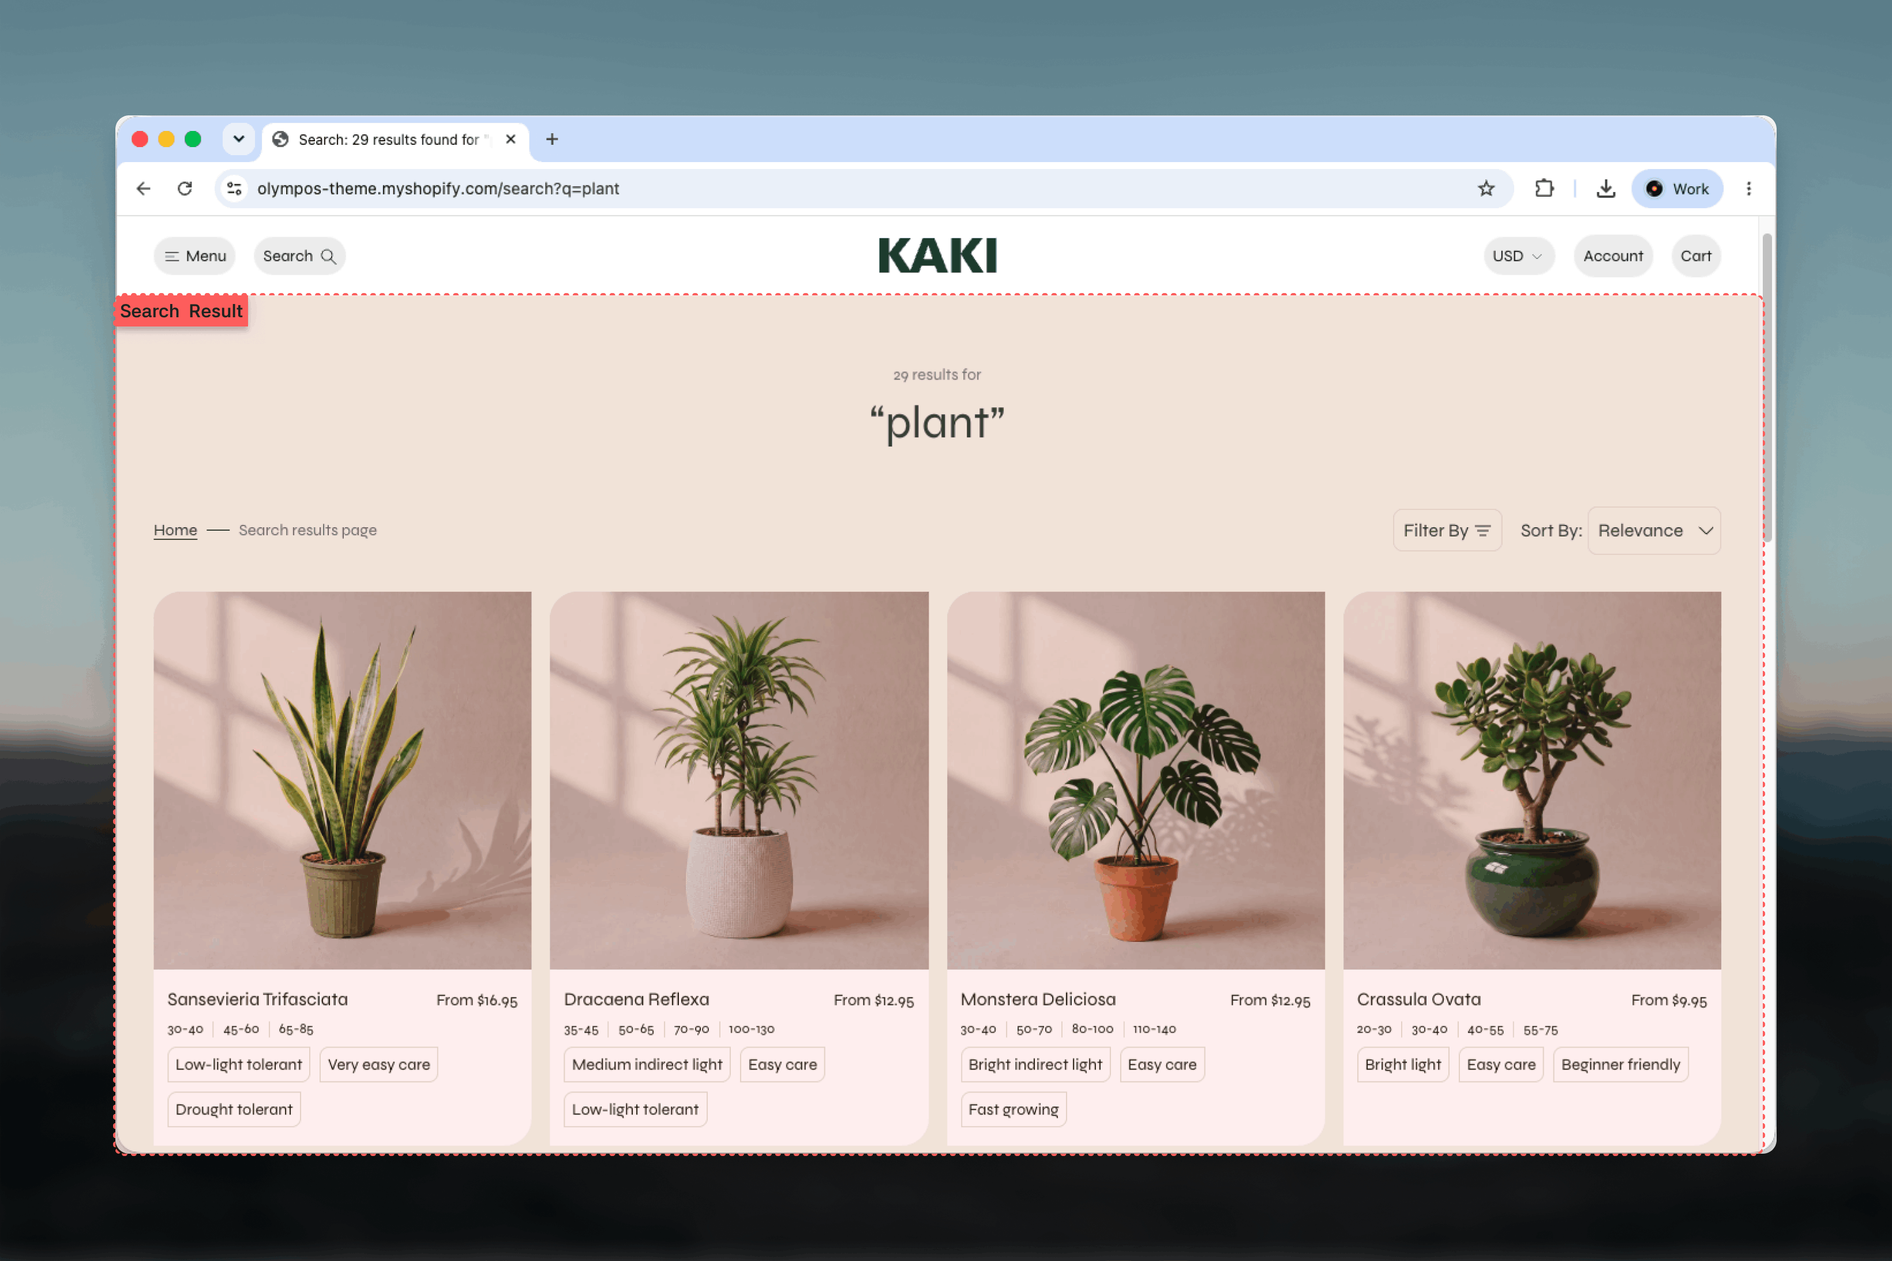Open the Chrome three-dot menu
The image size is (1892, 1261).
(1748, 188)
